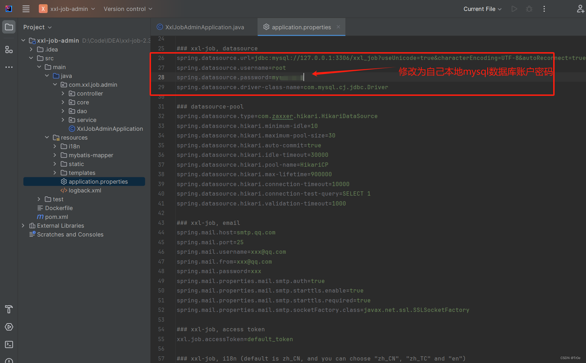Screen dimensions: 586x363
Task: Click the spring.datasource.url line
Action: tap(381, 58)
